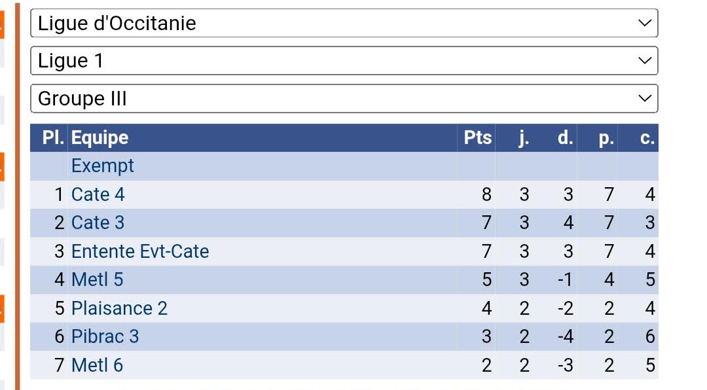Open the Groupe III selector

344,99
